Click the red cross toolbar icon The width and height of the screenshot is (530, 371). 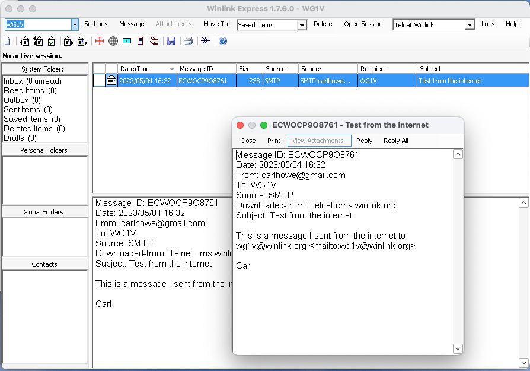point(100,41)
